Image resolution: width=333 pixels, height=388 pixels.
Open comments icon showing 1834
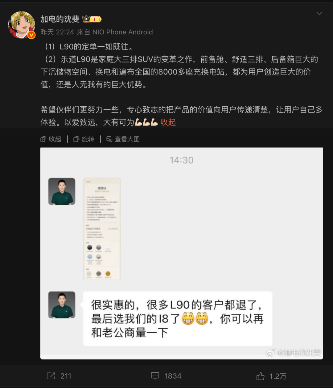coord(155,376)
